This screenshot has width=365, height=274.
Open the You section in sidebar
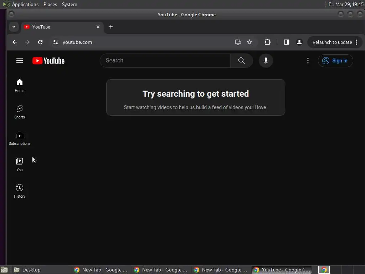20,165
